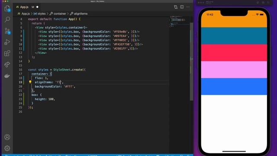Tap the red box in the simulator
This screenshot has width=277, height=156.
(234, 53)
